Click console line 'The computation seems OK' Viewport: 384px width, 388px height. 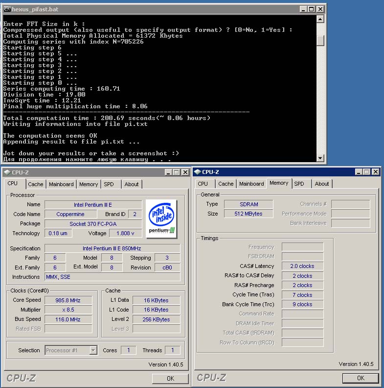50,136
